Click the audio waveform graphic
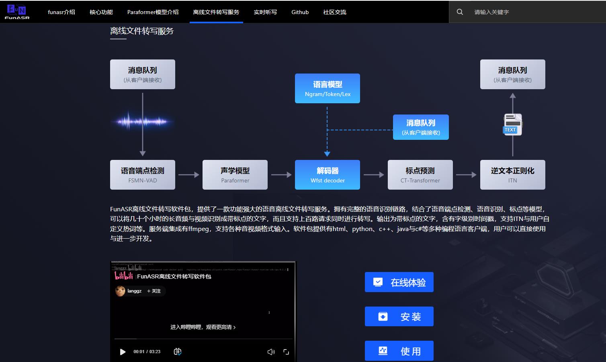 (142, 121)
